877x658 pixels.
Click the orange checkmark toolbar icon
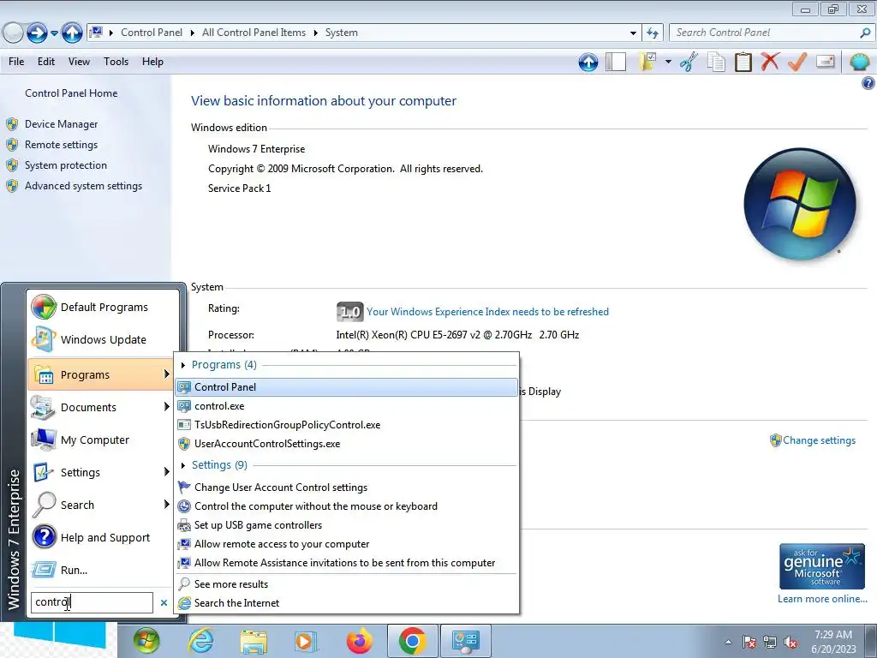(797, 62)
